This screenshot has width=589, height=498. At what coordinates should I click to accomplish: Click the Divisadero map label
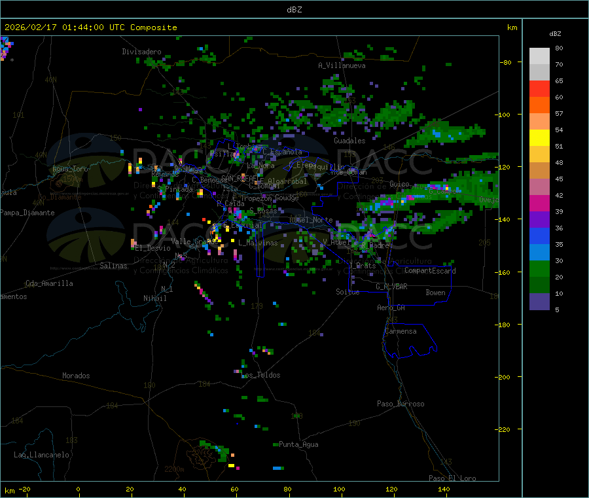point(141,52)
